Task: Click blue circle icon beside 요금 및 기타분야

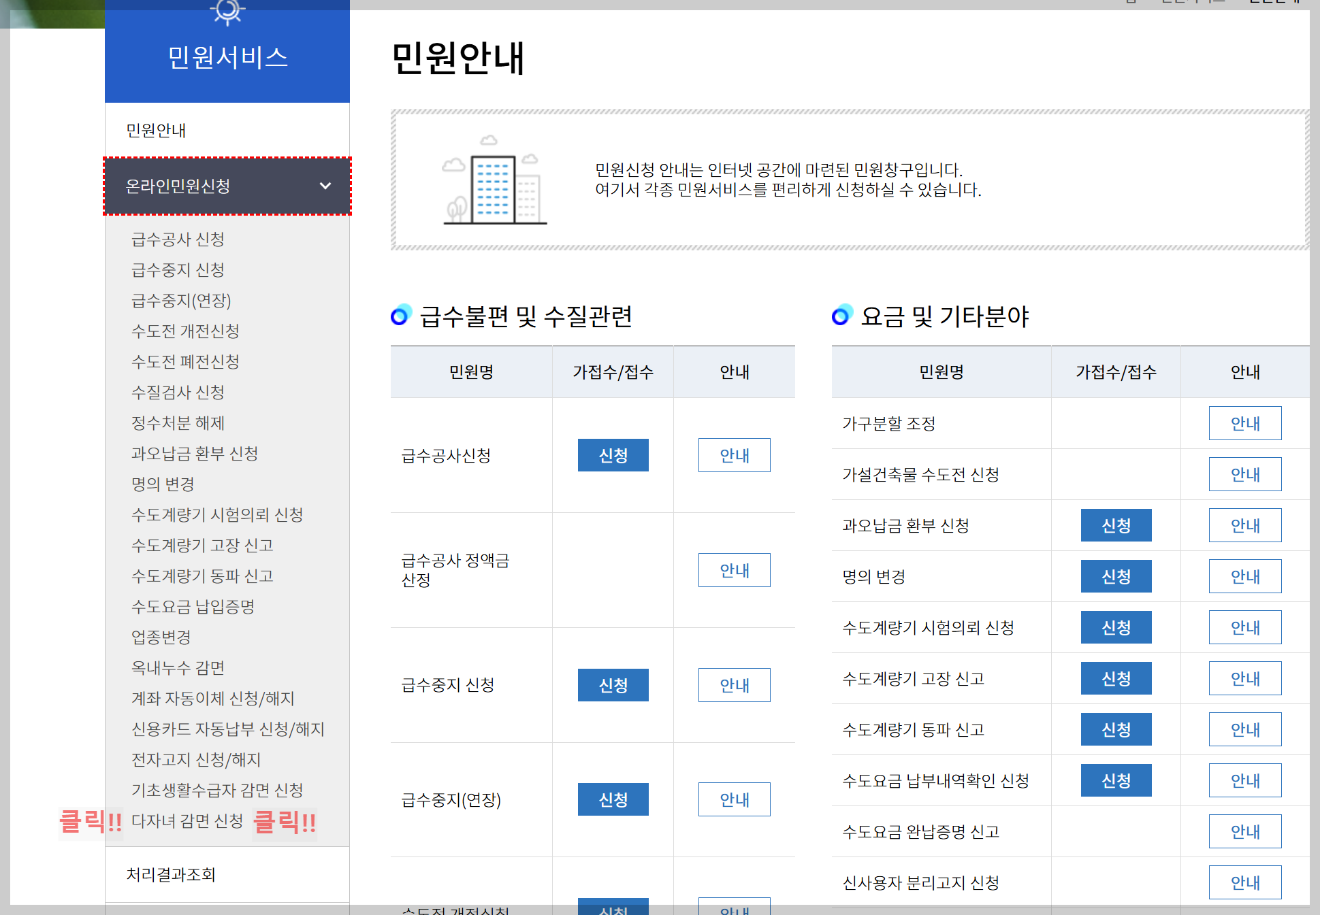Action: click(x=842, y=315)
